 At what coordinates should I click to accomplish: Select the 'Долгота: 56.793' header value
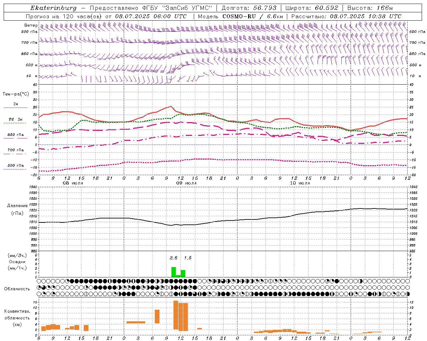[249, 8]
